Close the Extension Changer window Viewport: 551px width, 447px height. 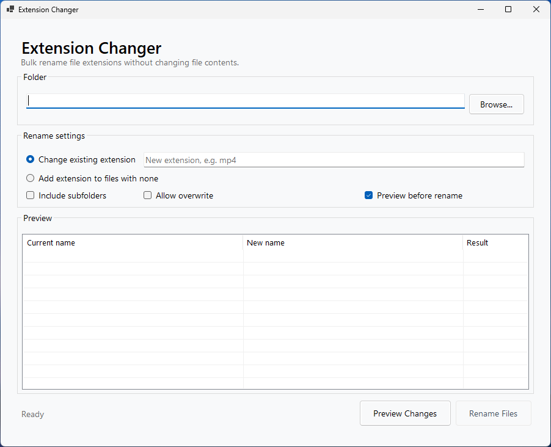536,10
